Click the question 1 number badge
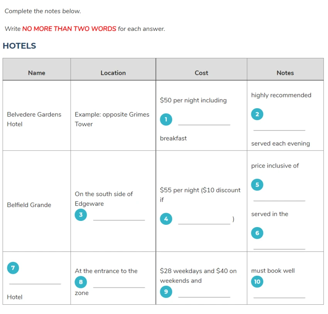328x314 pixels. (x=166, y=119)
